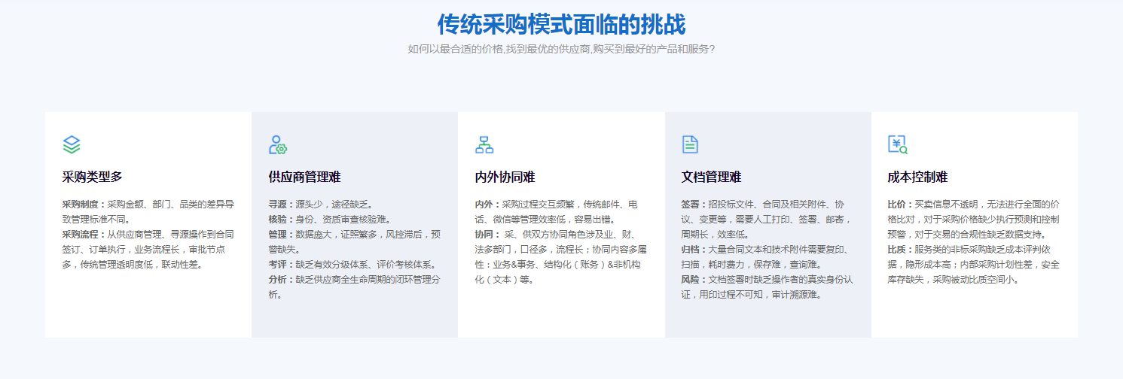Image resolution: width=1123 pixels, height=379 pixels.
Task: Click the bold 风险 label in document card
Action: 691,280
